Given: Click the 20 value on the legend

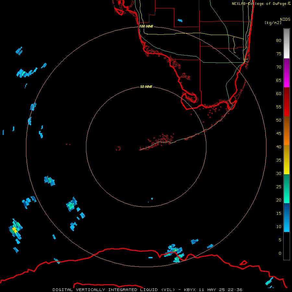Looking at the screenshot, I should click(279, 200).
